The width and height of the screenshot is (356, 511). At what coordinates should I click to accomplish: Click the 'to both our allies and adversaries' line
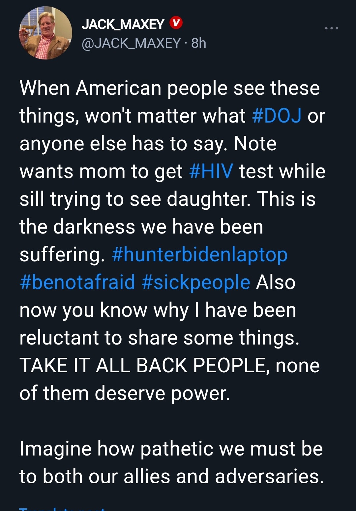pos(171,477)
